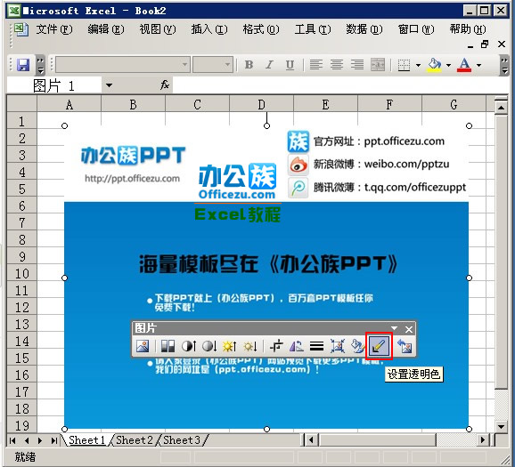
Task: Switch to the Sheet2 tab
Action: pyautogui.click(x=135, y=440)
